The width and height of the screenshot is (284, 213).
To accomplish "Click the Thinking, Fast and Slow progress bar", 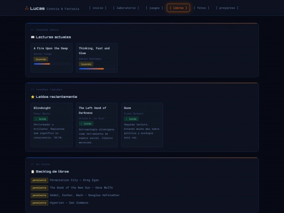I will tap(97, 69).
